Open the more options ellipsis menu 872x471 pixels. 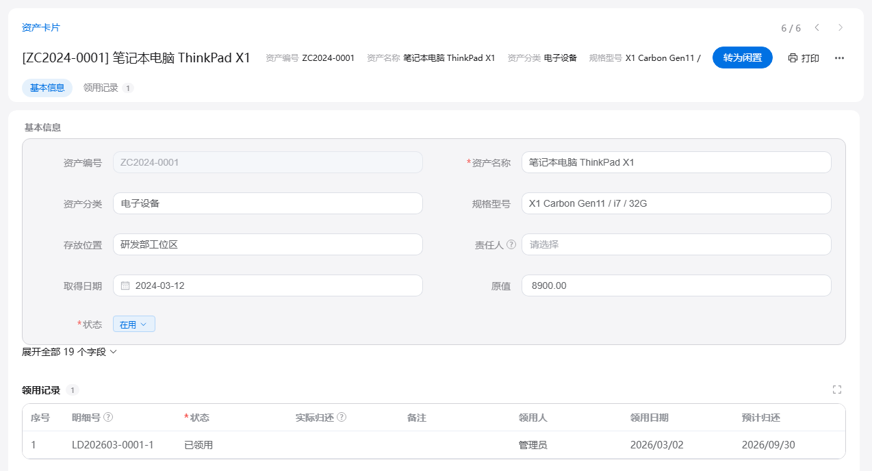[x=839, y=58]
